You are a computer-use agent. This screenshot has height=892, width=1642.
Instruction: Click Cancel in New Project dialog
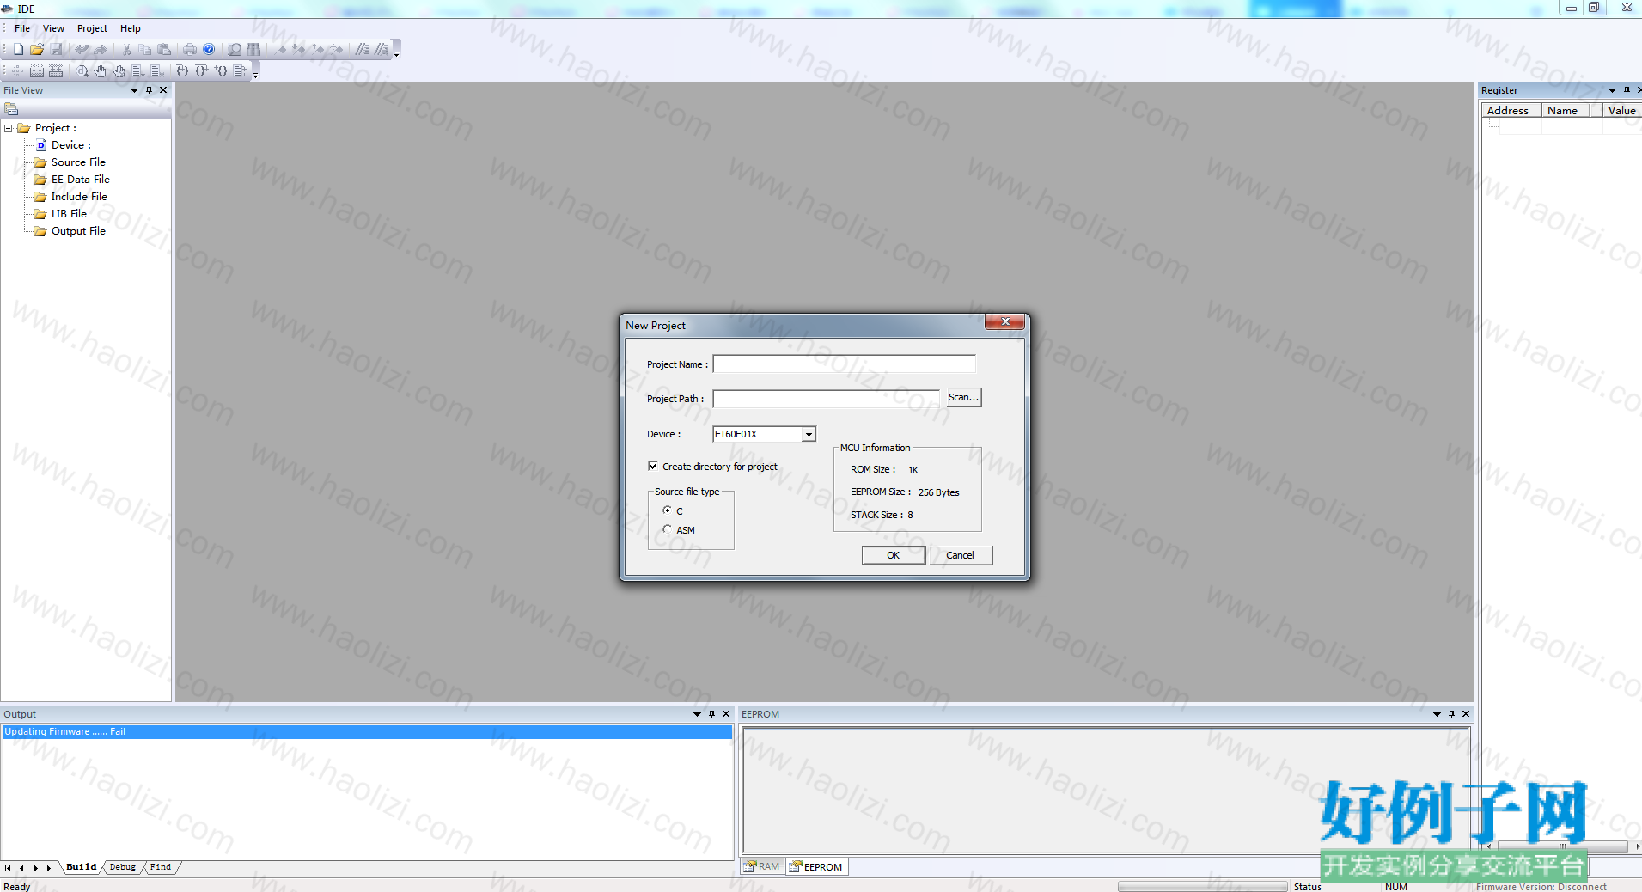pos(960,555)
